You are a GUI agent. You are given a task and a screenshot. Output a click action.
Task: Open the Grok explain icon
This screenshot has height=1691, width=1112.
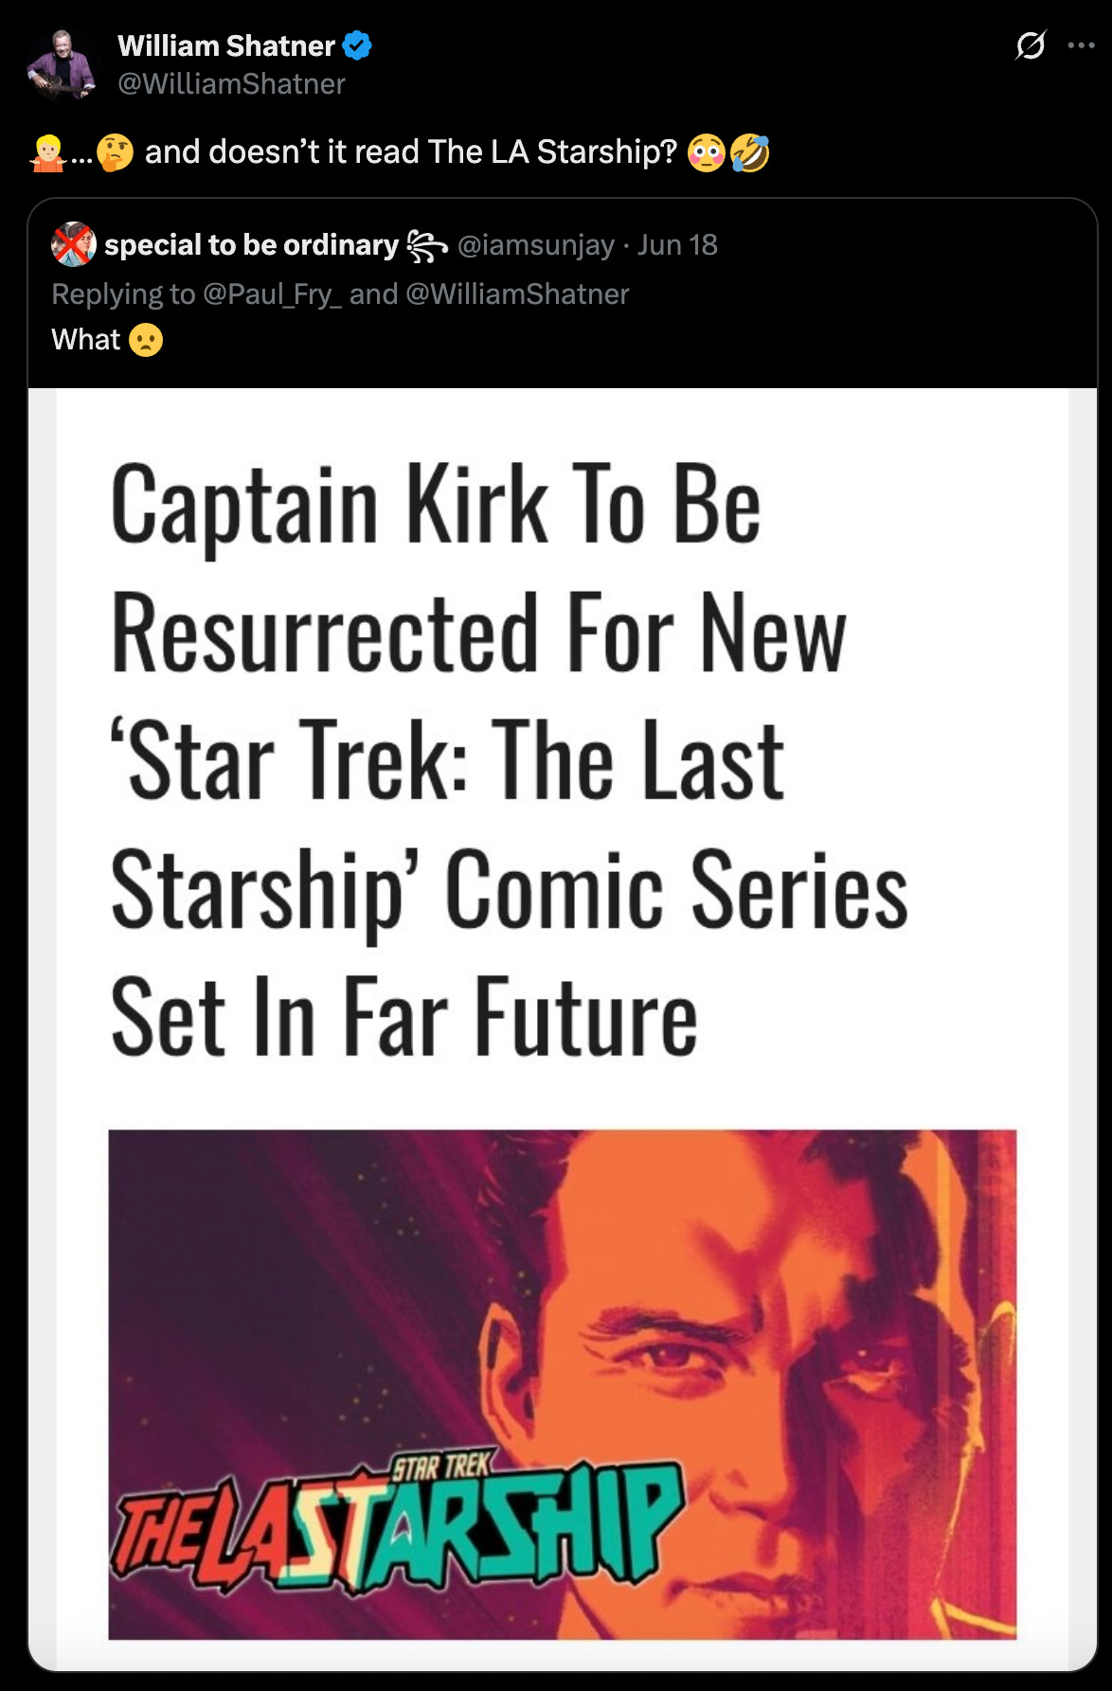1030,45
